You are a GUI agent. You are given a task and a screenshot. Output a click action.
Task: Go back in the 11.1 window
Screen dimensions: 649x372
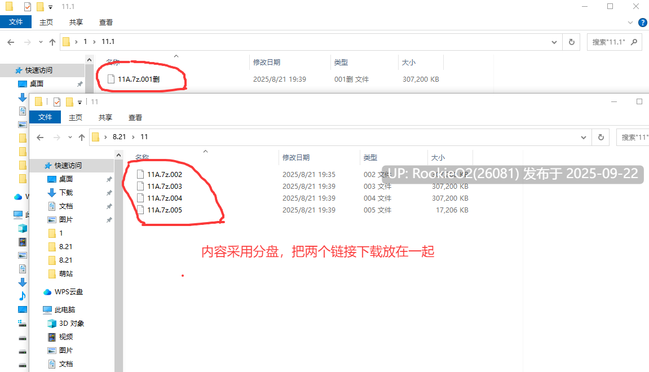11,42
